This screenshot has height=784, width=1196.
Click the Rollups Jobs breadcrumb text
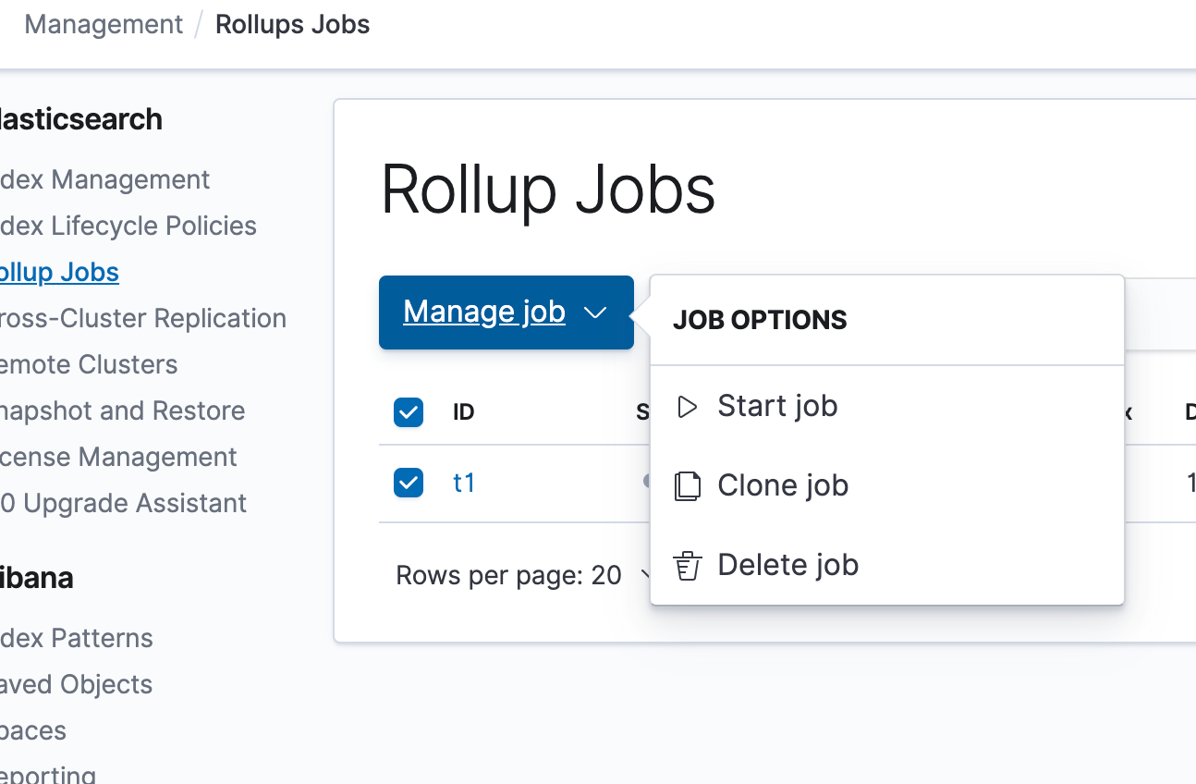(x=292, y=24)
